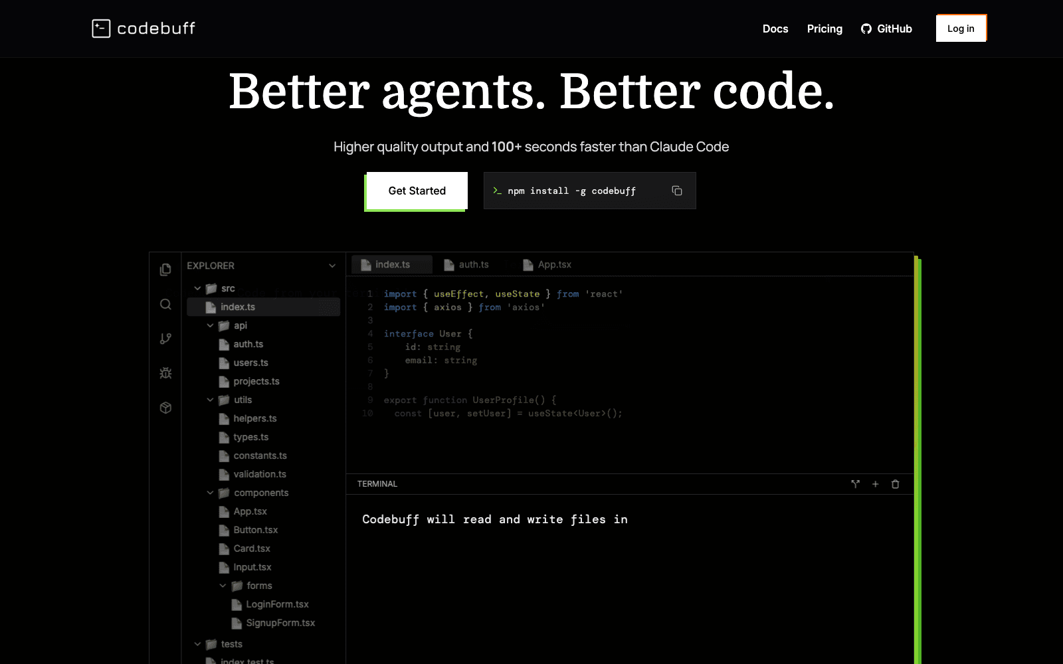Open the Pricing page
1063x664 pixels.
(x=824, y=29)
